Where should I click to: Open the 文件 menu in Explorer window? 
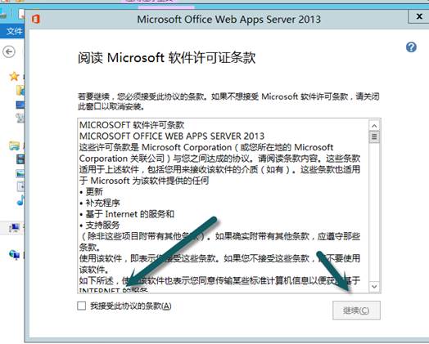(14, 31)
